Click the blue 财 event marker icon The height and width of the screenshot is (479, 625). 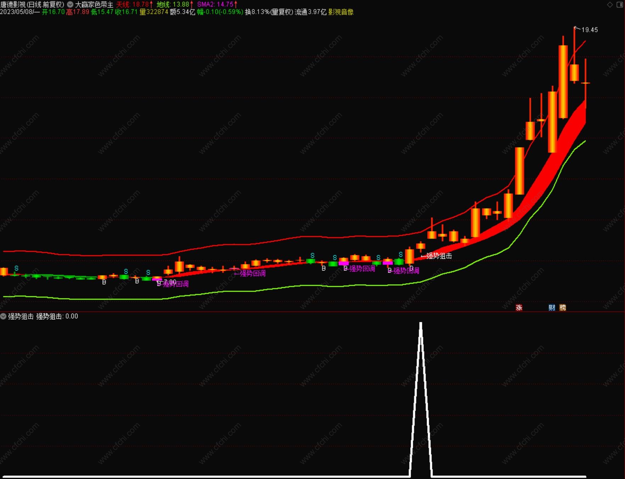pyautogui.click(x=552, y=308)
